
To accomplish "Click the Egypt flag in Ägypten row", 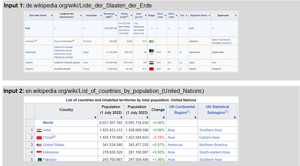I will pos(151,63).
